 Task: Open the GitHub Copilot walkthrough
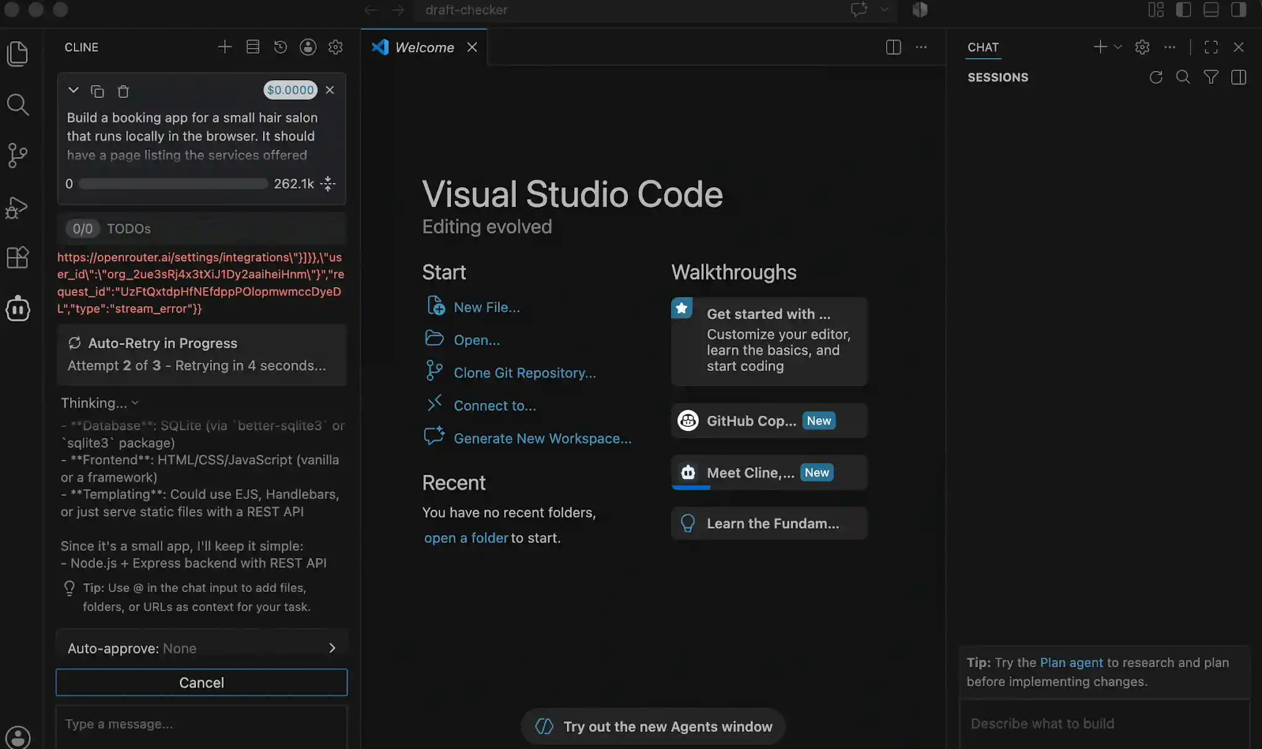(x=769, y=421)
